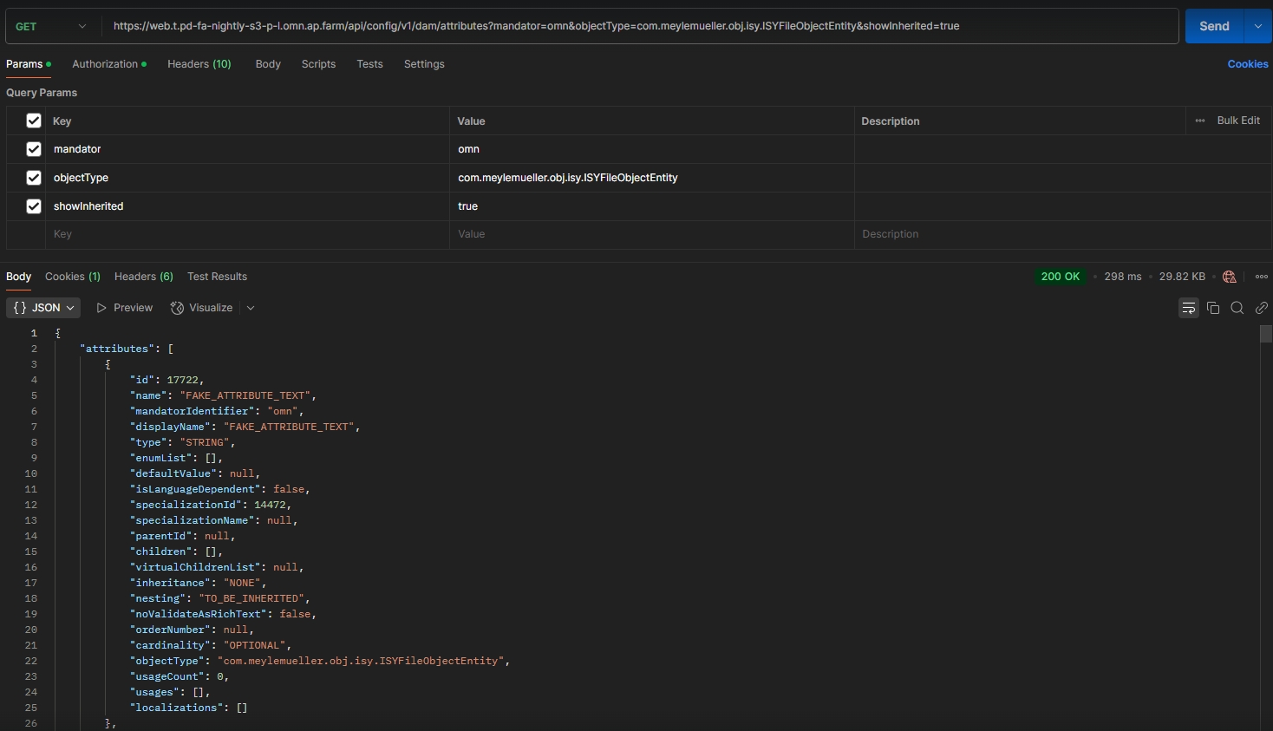Viewport: 1273px width, 731px height.
Task: Disable the objectType parameter checkbox
Action: (34, 178)
